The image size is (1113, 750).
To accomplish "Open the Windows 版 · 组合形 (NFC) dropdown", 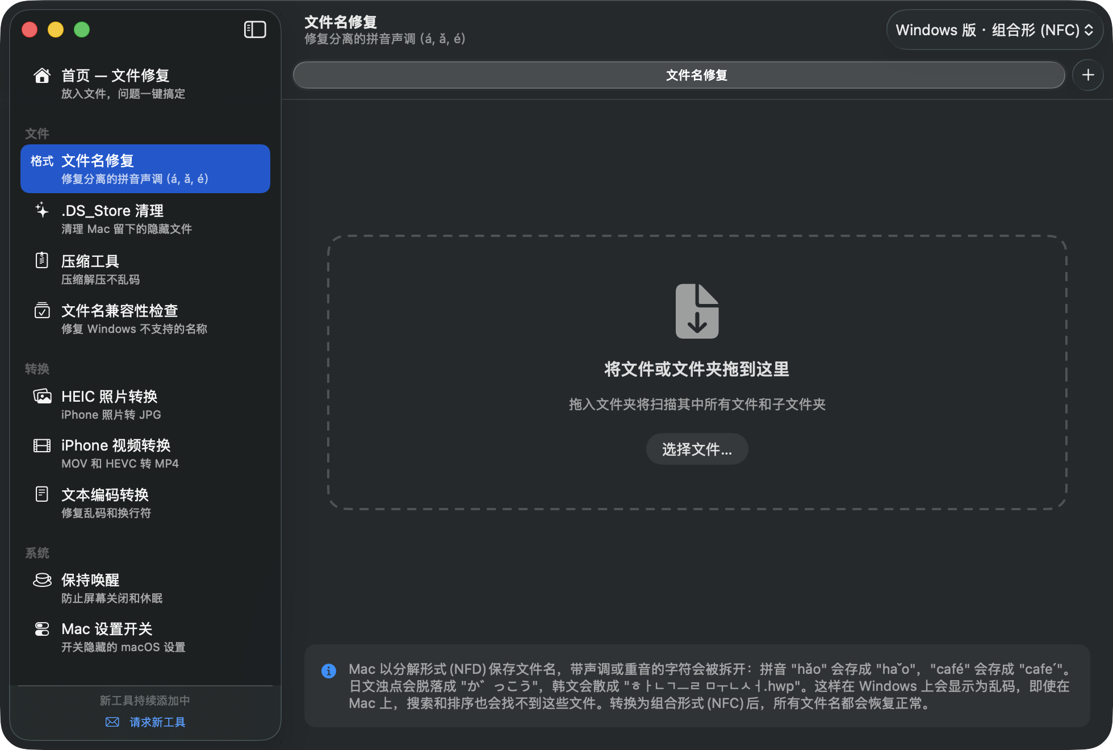I will (x=994, y=30).
